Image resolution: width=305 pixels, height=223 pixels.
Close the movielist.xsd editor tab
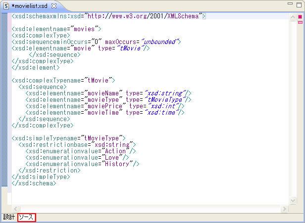54,5
